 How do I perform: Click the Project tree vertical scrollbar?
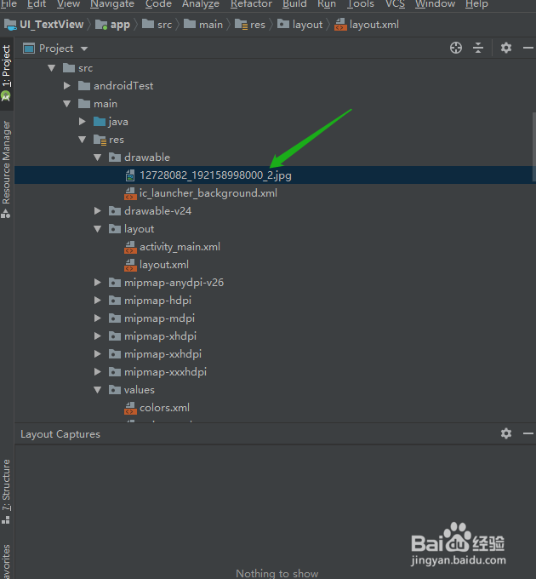(x=533, y=146)
